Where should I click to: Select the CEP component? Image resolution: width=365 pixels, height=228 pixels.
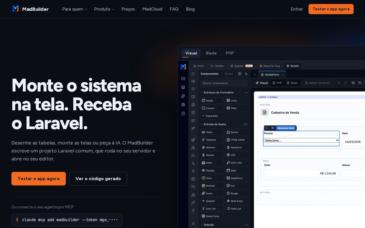236,155
